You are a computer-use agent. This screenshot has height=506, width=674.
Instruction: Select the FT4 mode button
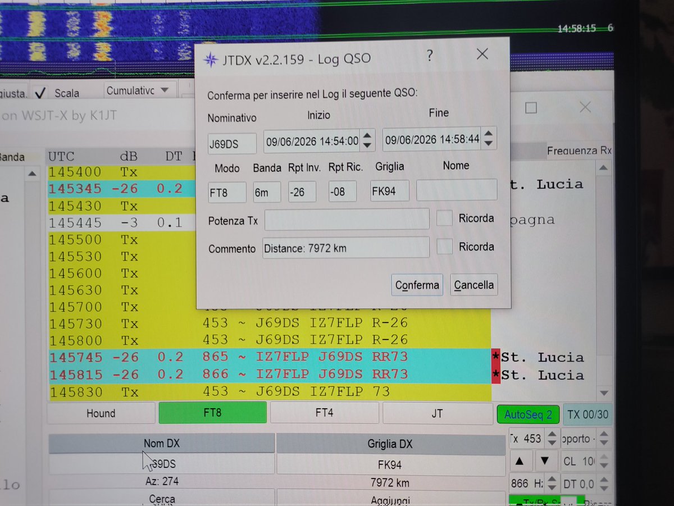point(324,413)
